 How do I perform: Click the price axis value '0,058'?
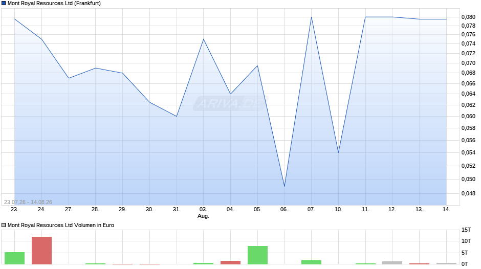tap(468, 128)
